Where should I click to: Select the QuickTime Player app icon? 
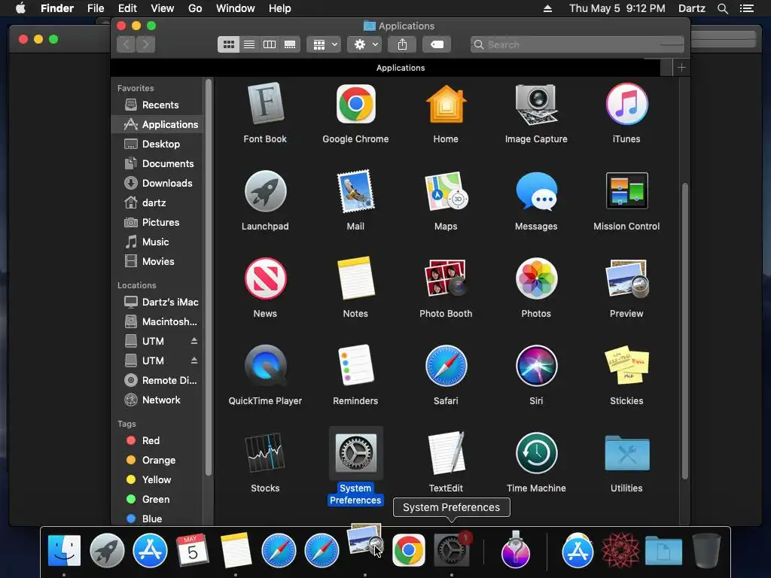click(265, 366)
